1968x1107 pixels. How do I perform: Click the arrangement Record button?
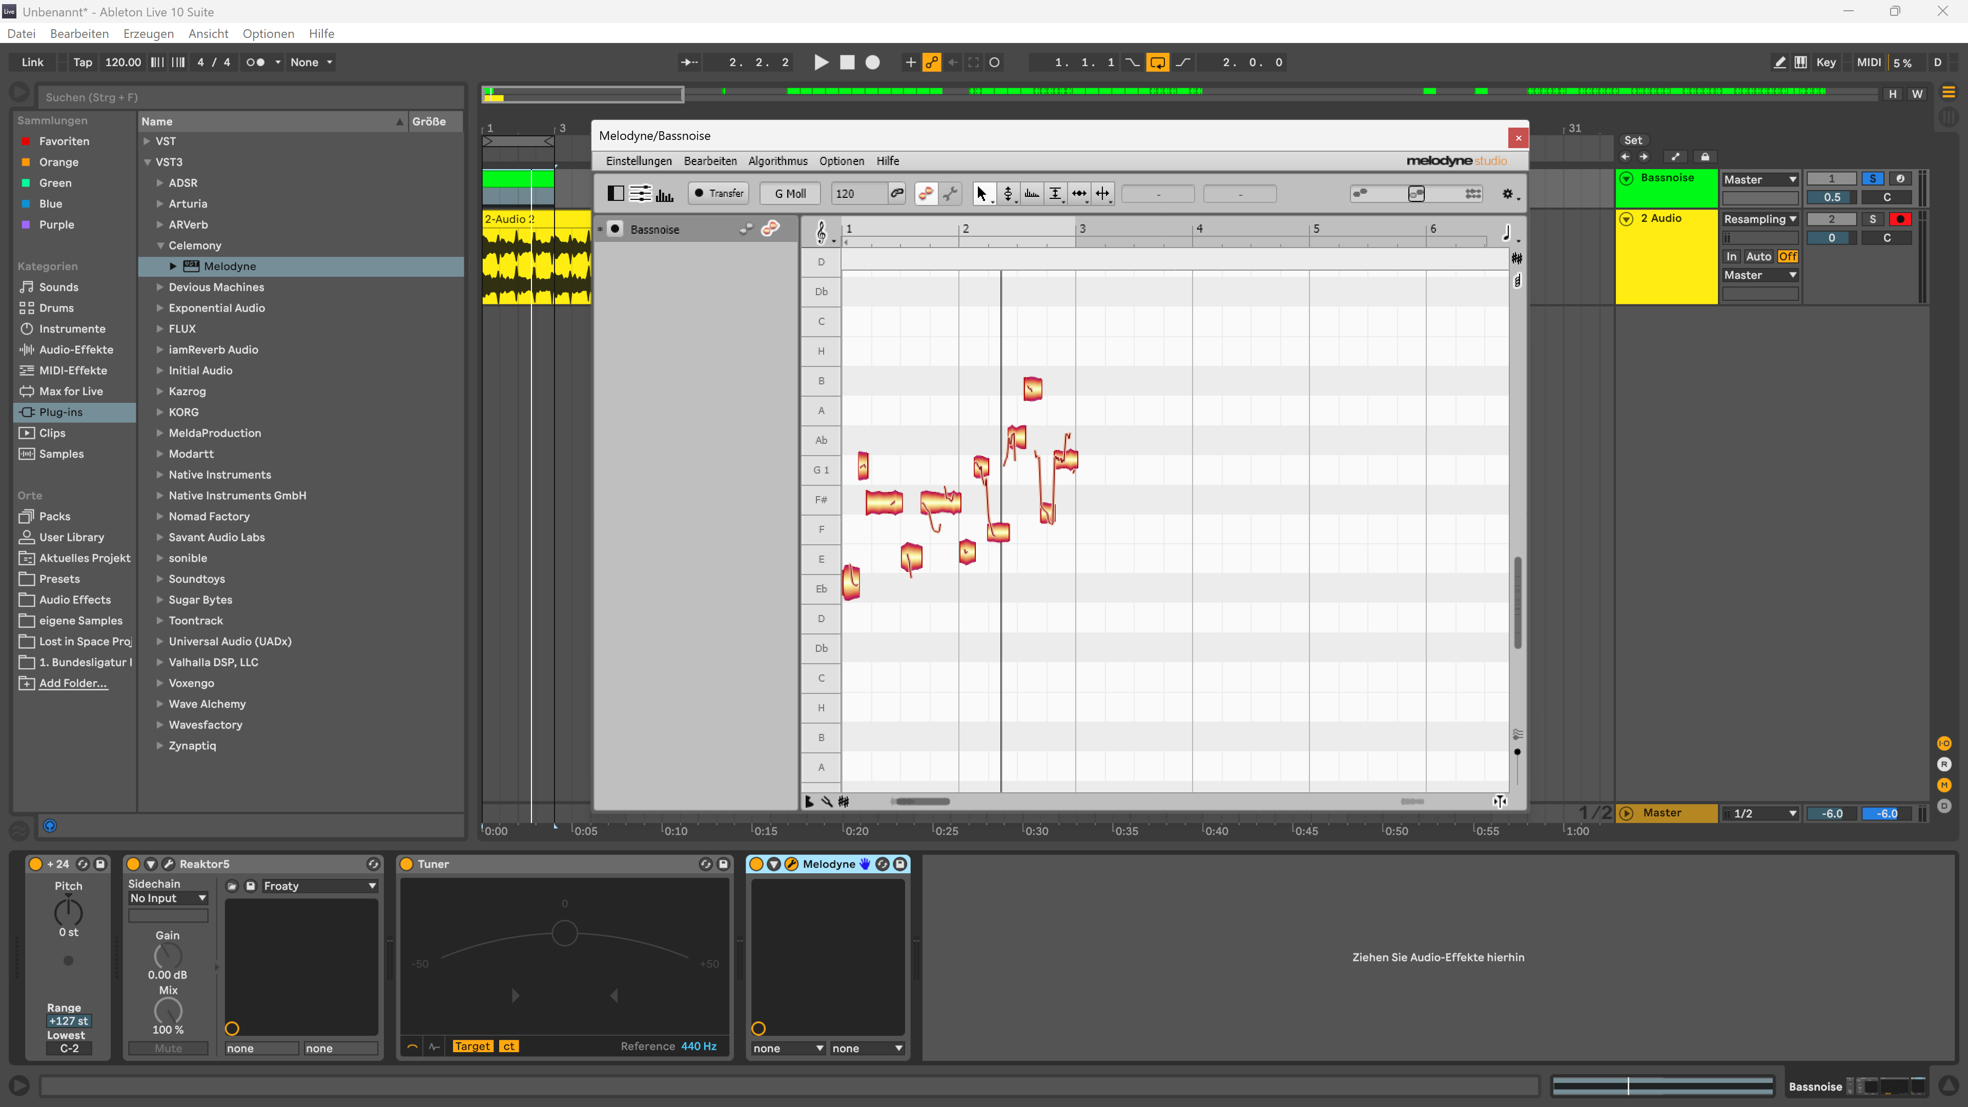(x=872, y=62)
